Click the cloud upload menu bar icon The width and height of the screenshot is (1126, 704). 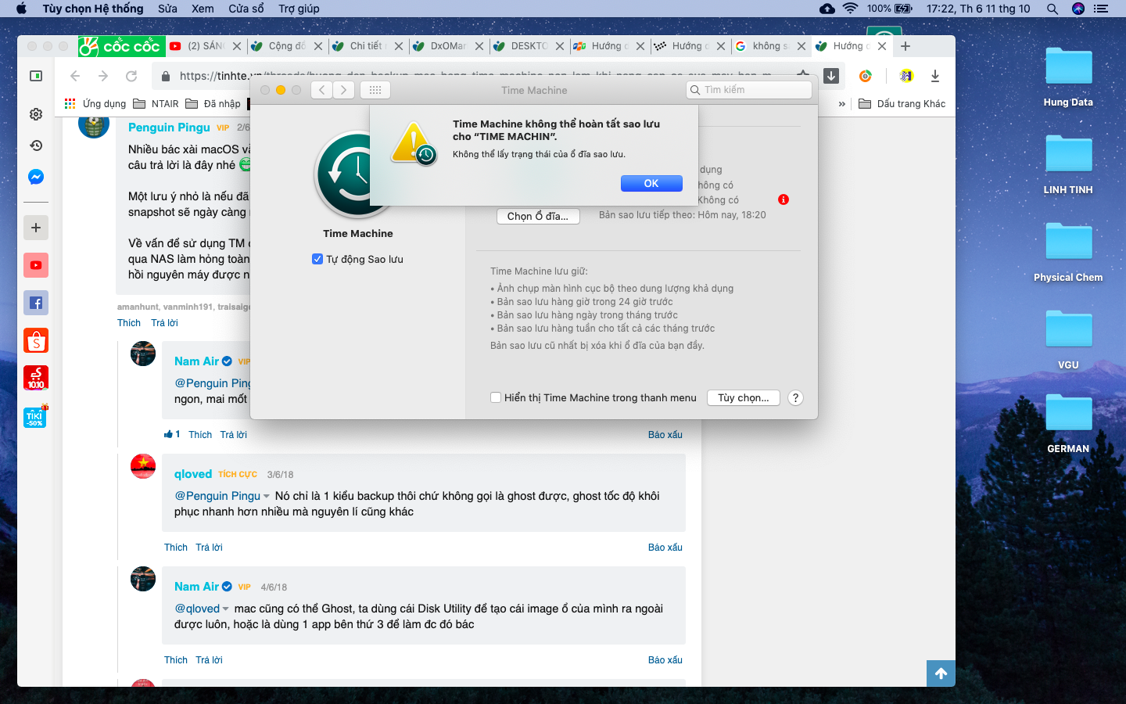827,9
